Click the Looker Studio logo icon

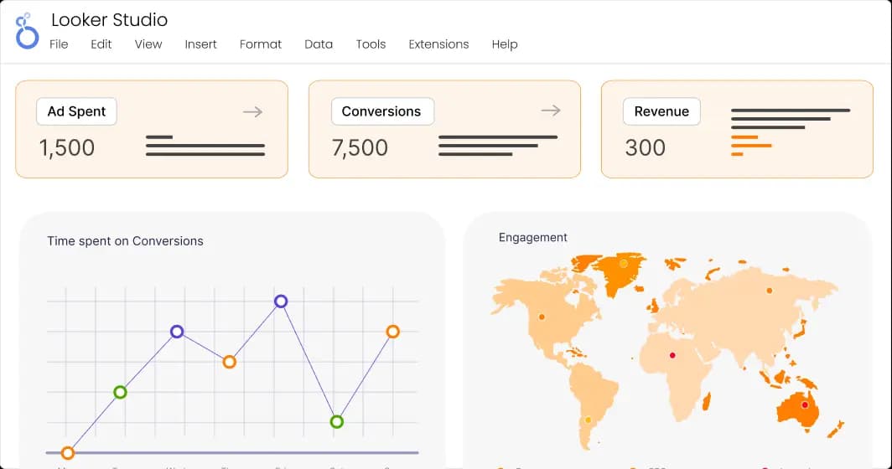click(27, 31)
